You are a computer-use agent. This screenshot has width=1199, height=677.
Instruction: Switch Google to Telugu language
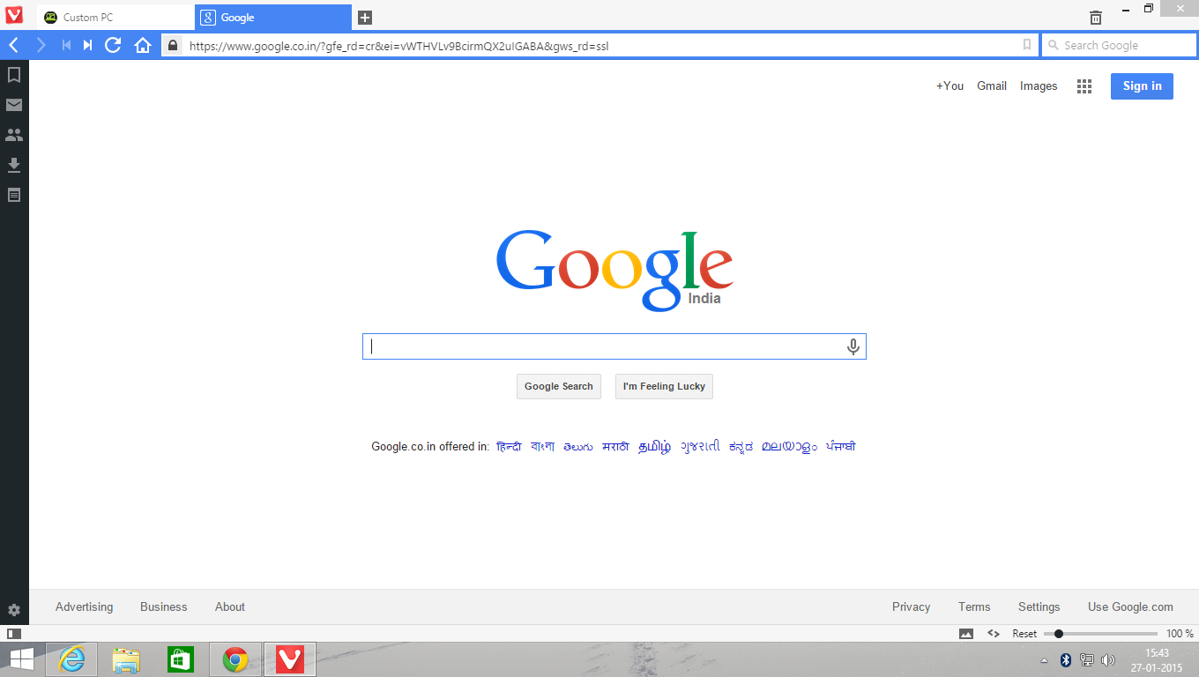[x=578, y=447]
